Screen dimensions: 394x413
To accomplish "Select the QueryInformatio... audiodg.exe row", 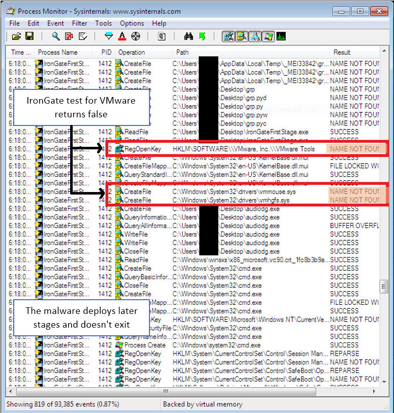I will pos(193,217).
